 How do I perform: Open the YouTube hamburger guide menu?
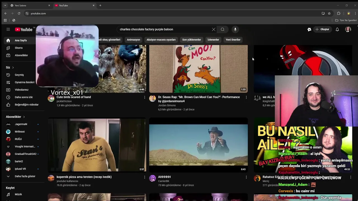[x=8, y=29]
